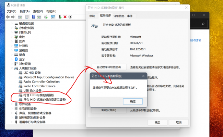The height and width of the screenshot is (137, 223).
Task: Click the printer icon beside 打印队列
Action: pyautogui.click(x=16, y=33)
